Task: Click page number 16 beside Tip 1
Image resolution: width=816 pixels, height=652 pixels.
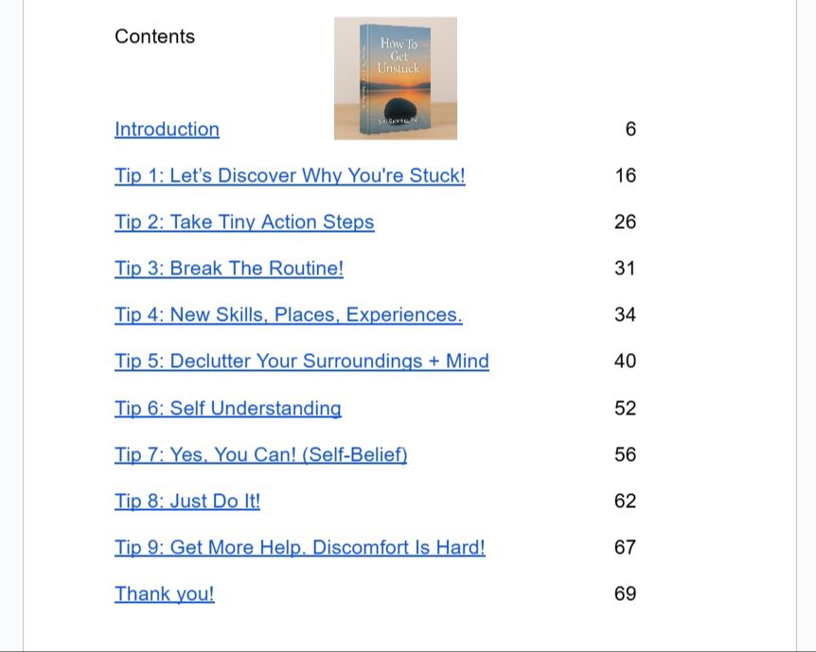Action: [x=626, y=175]
